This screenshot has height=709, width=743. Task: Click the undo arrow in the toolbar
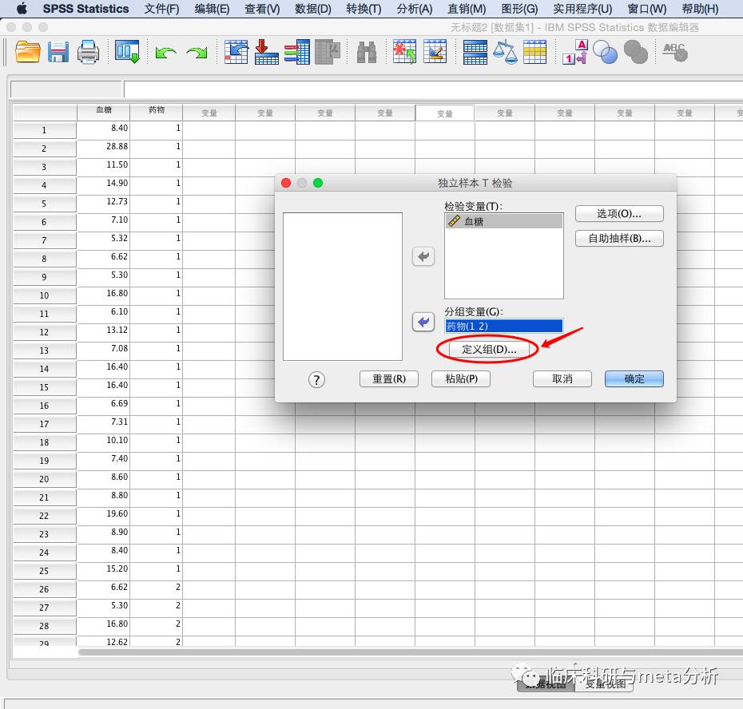165,53
